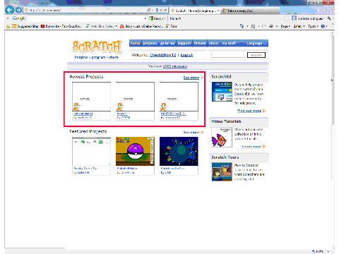Click the Video Tutorials fish thumbnail
The image size is (339, 254).
tap(222, 137)
